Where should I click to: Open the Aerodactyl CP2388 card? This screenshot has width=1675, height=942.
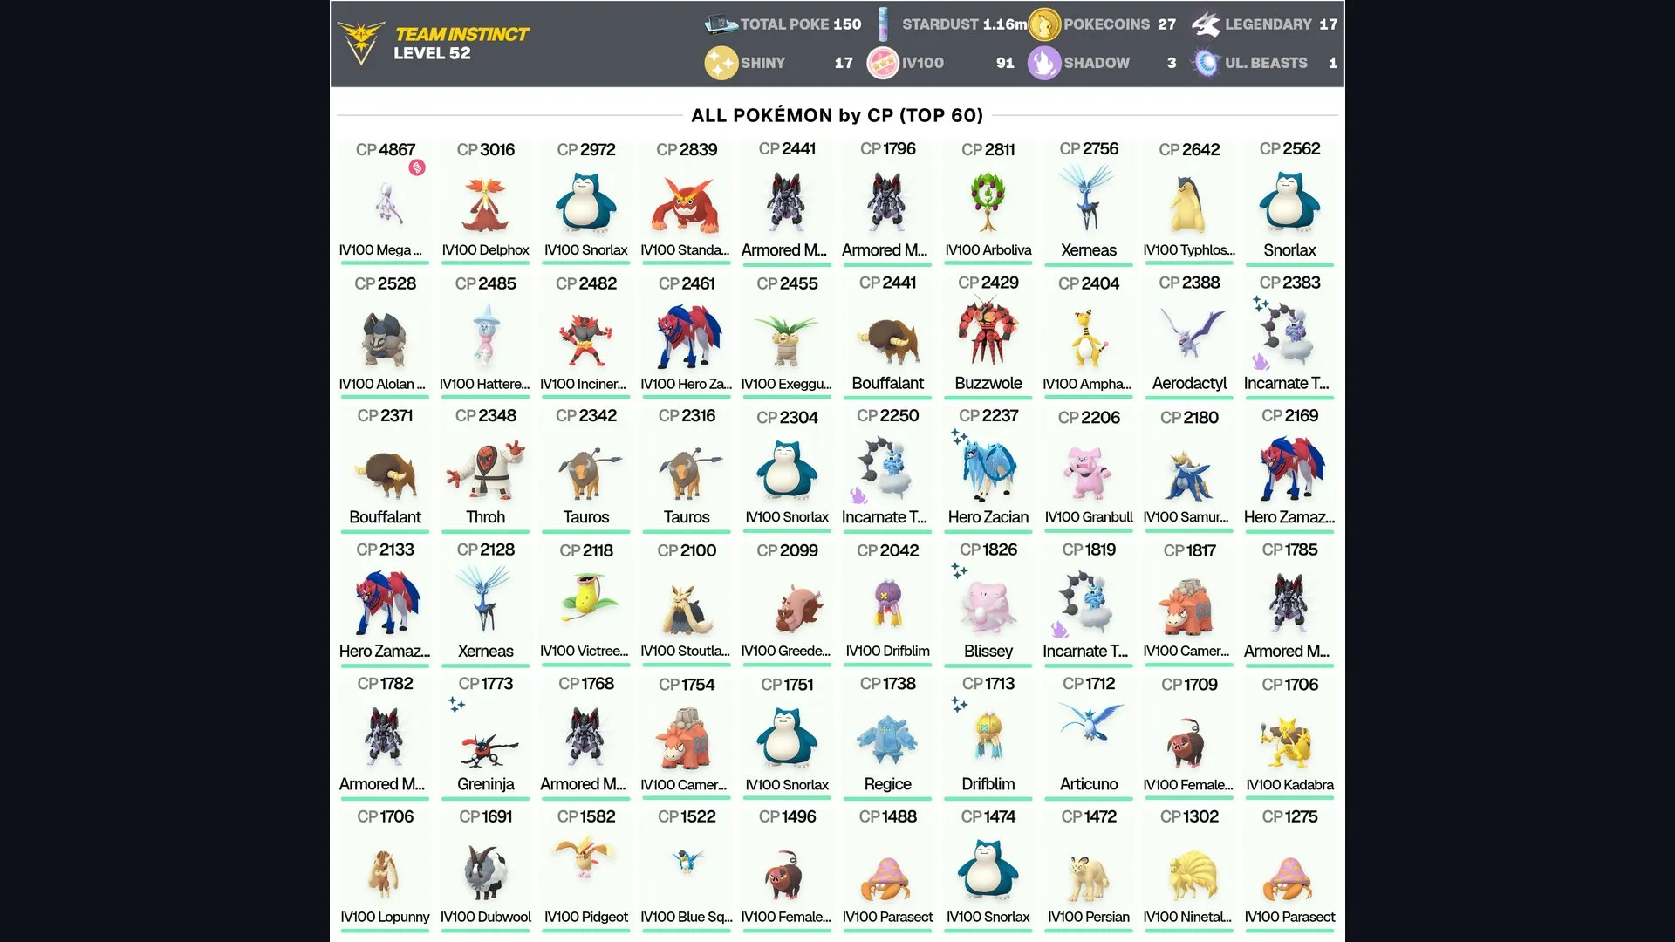(1189, 336)
